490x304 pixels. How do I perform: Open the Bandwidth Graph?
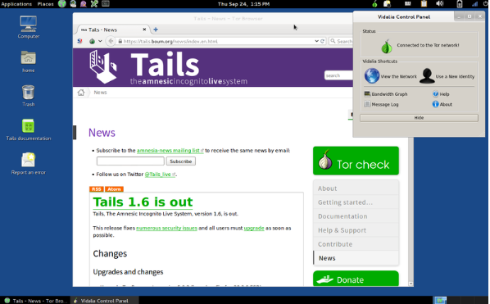tap(386, 94)
